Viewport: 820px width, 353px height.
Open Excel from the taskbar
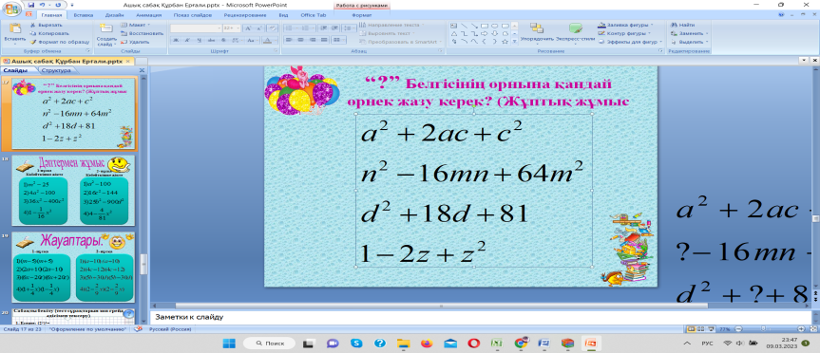(497, 343)
